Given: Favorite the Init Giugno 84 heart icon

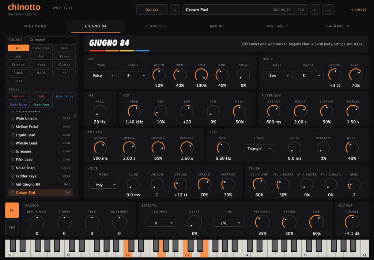Looking at the screenshot, I should [x=13, y=184].
